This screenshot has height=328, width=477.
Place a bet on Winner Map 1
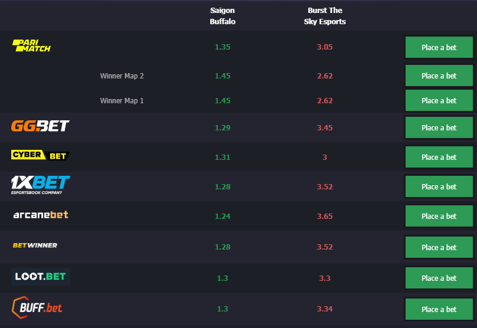pyautogui.click(x=439, y=101)
